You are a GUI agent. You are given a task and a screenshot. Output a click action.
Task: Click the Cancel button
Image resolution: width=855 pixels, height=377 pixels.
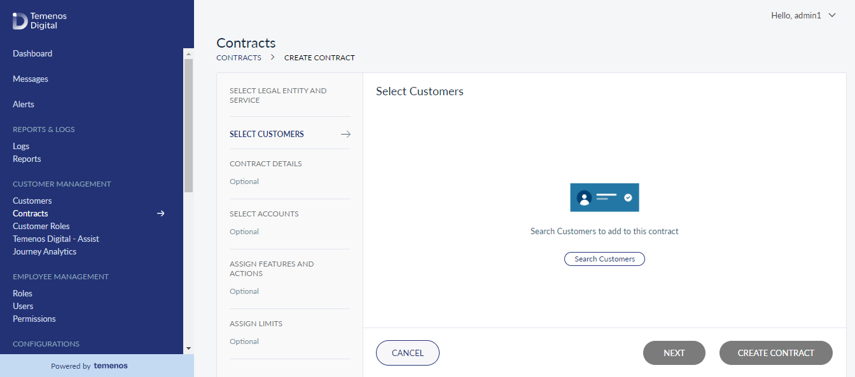[x=408, y=353]
